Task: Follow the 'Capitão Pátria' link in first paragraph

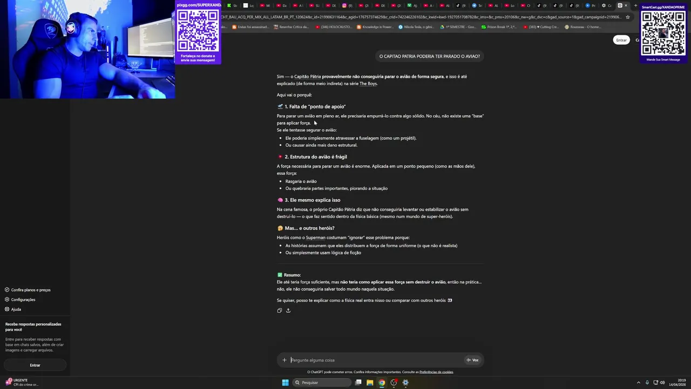Action: click(307, 77)
